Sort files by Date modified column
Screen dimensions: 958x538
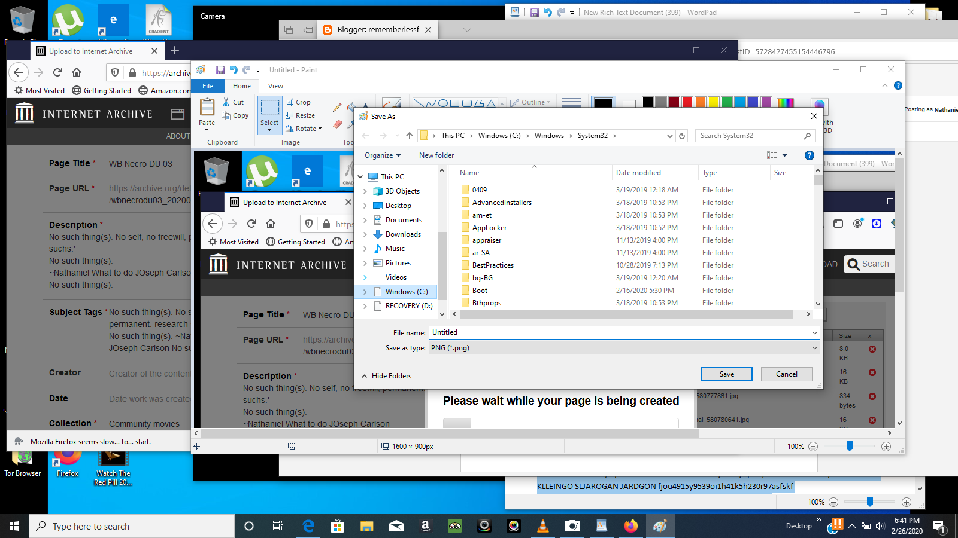pyautogui.click(x=638, y=173)
